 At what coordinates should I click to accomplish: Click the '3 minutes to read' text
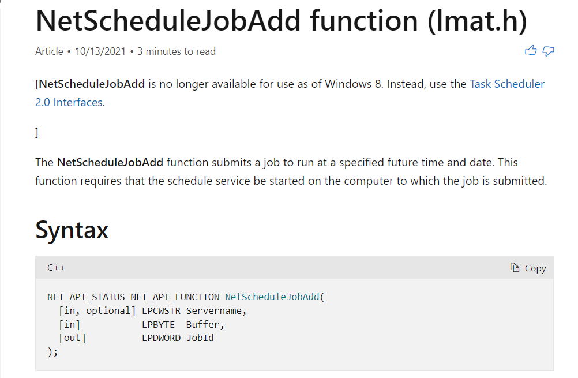[177, 51]
